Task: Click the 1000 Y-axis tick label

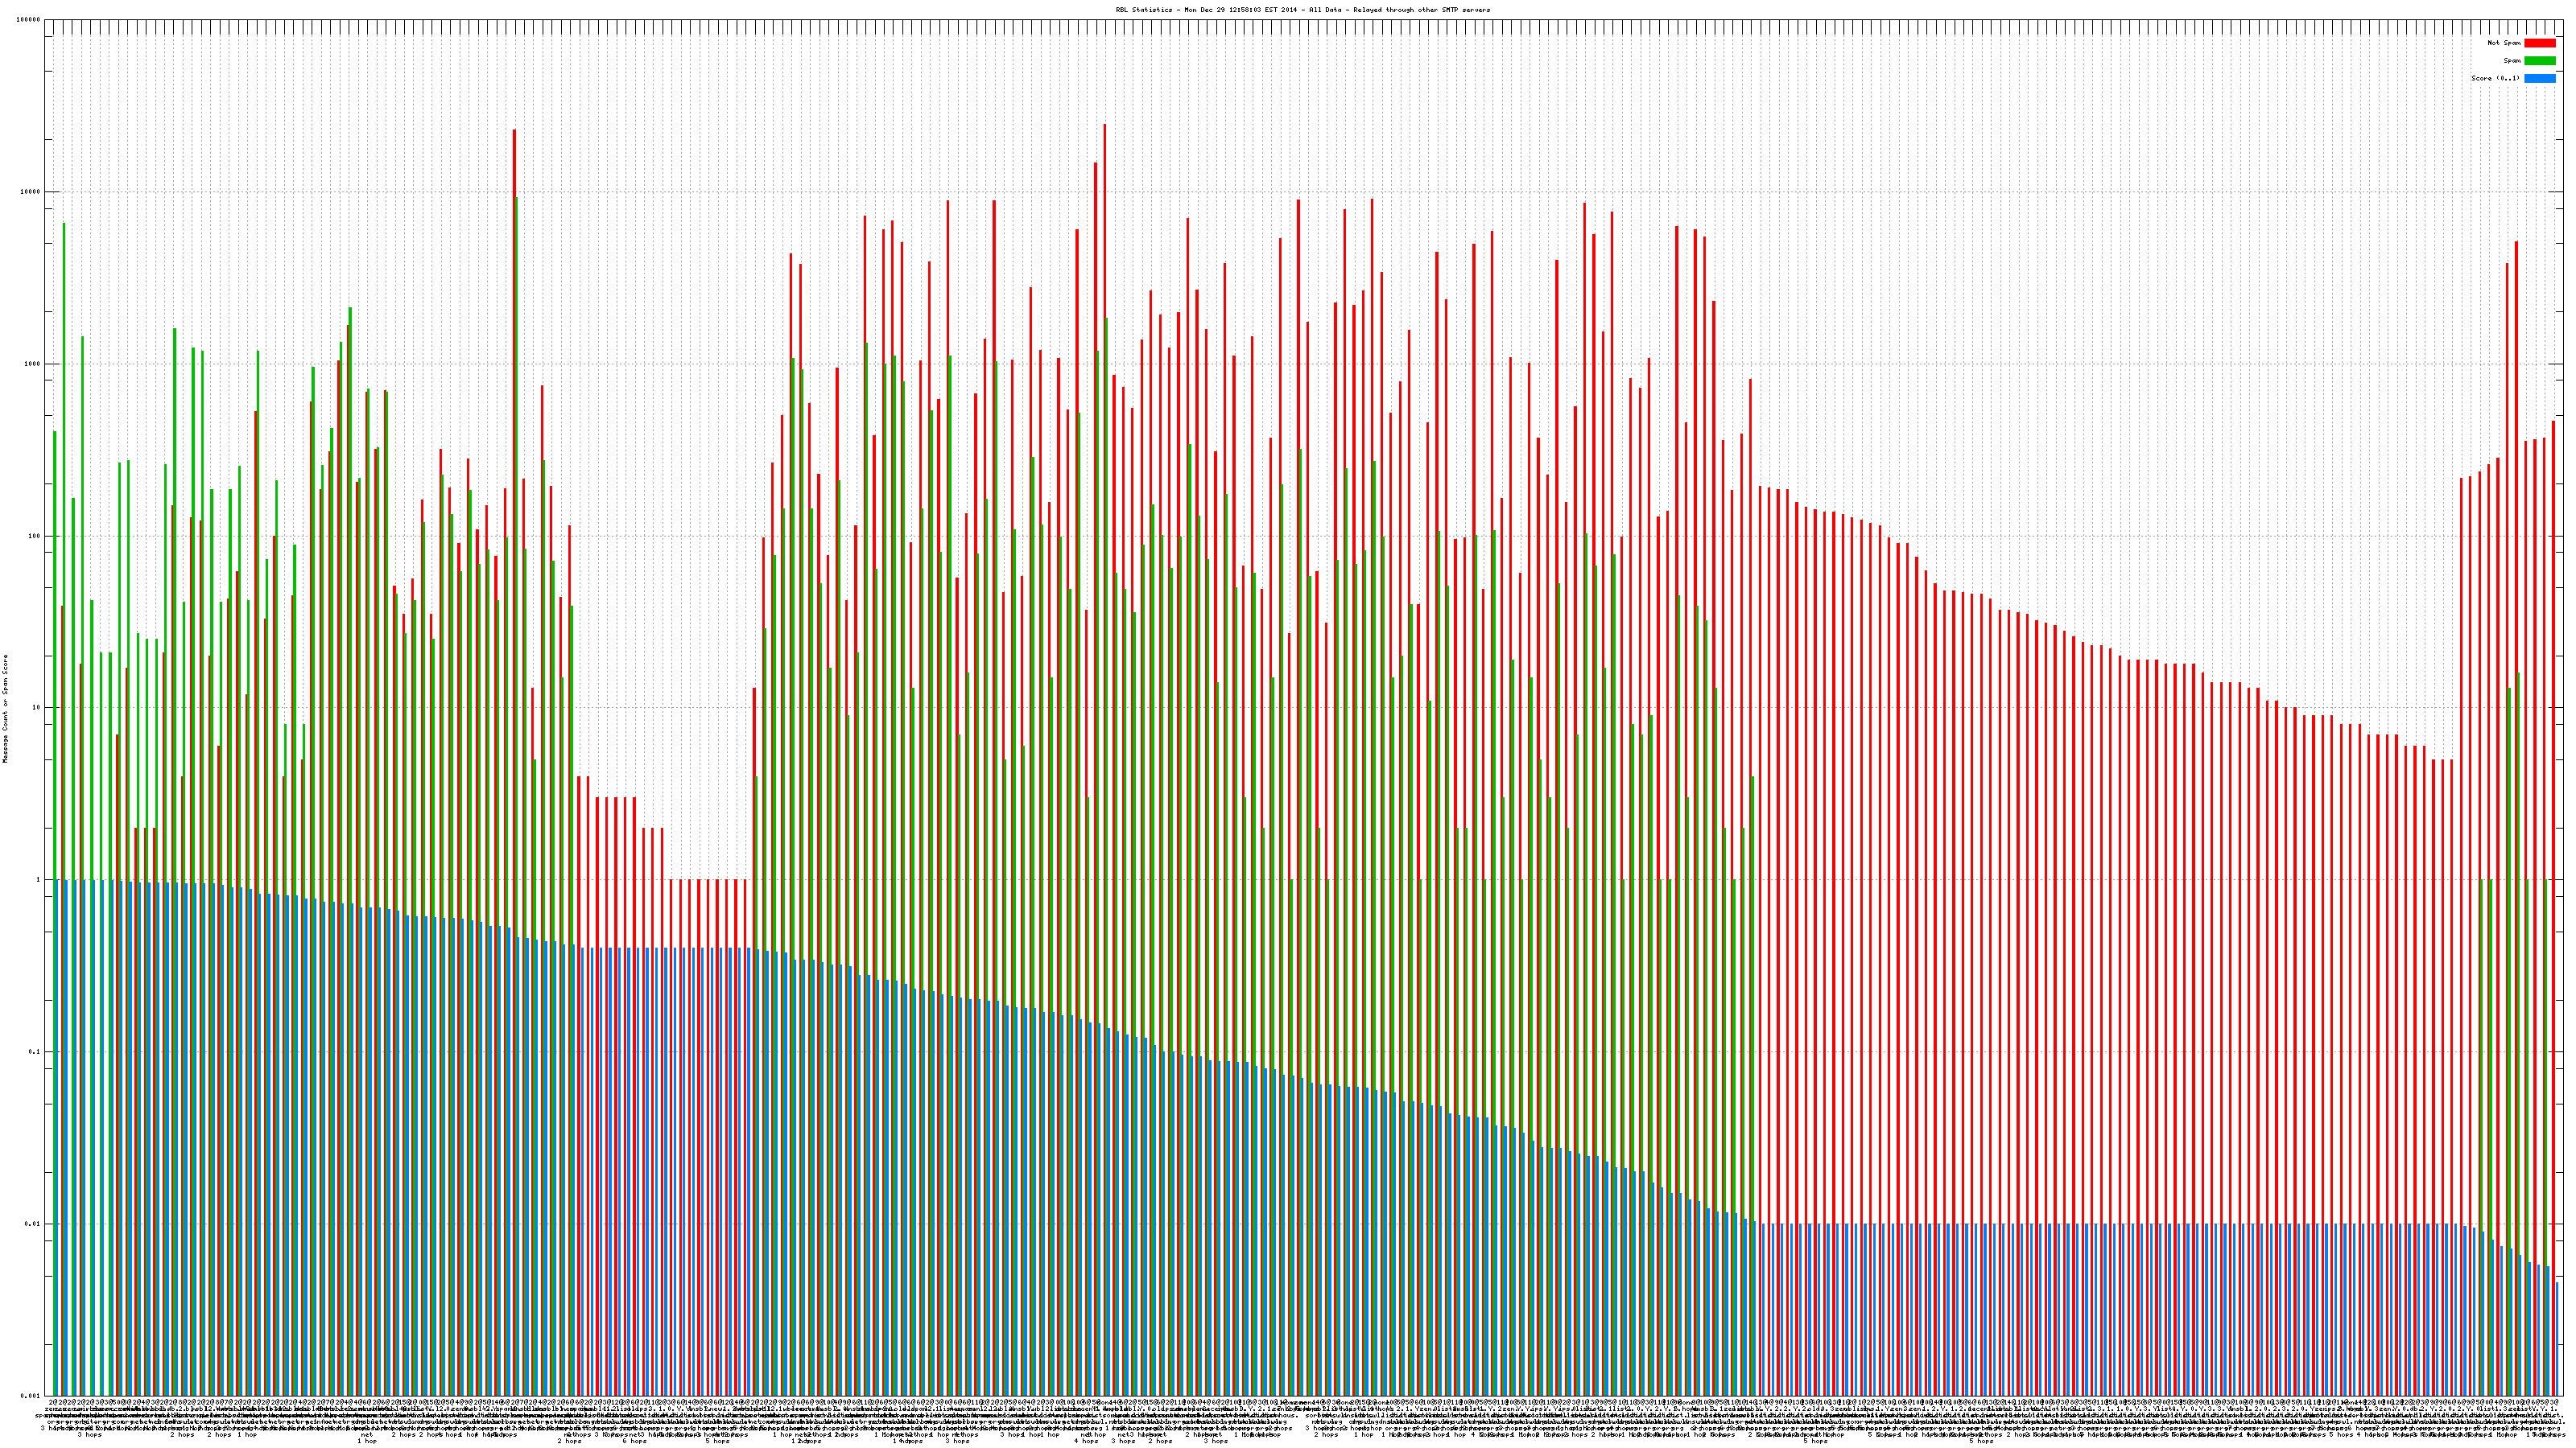Action: tap(33, 364)
